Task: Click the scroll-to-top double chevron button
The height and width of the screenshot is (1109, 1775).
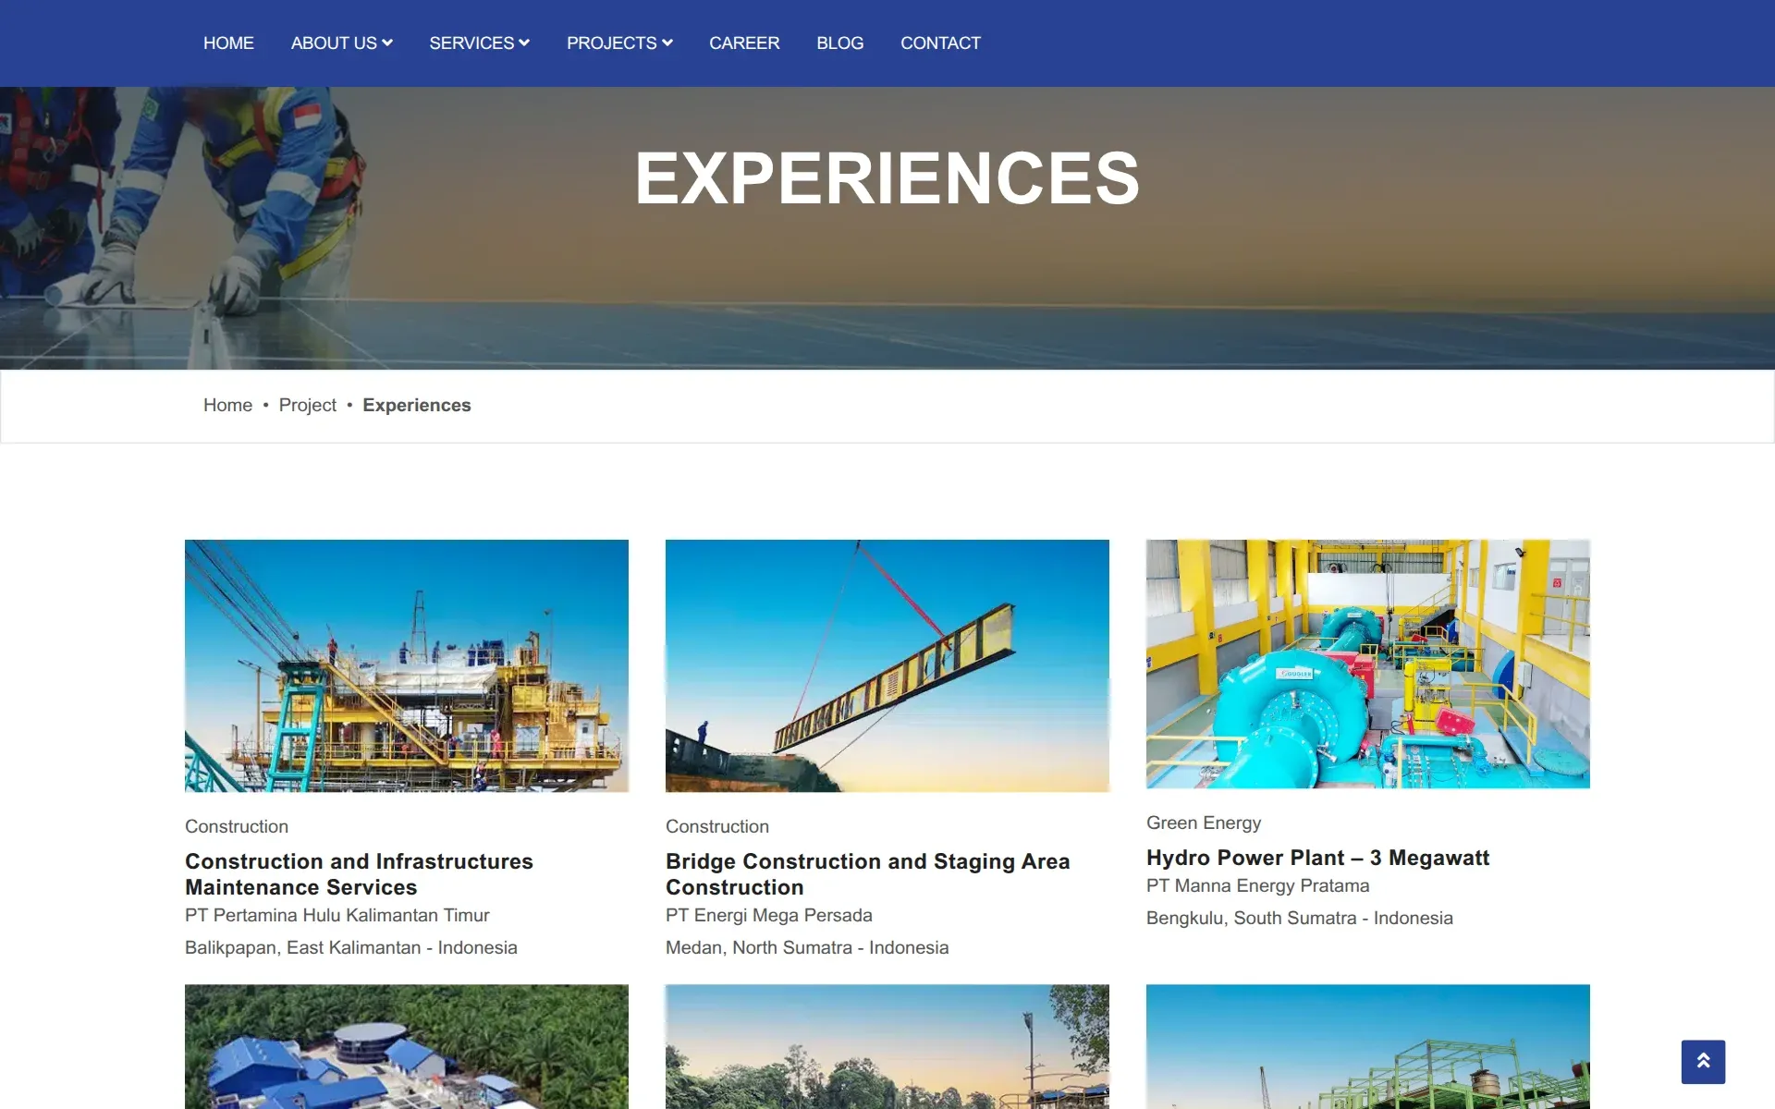Action: pos(1703,1062)
